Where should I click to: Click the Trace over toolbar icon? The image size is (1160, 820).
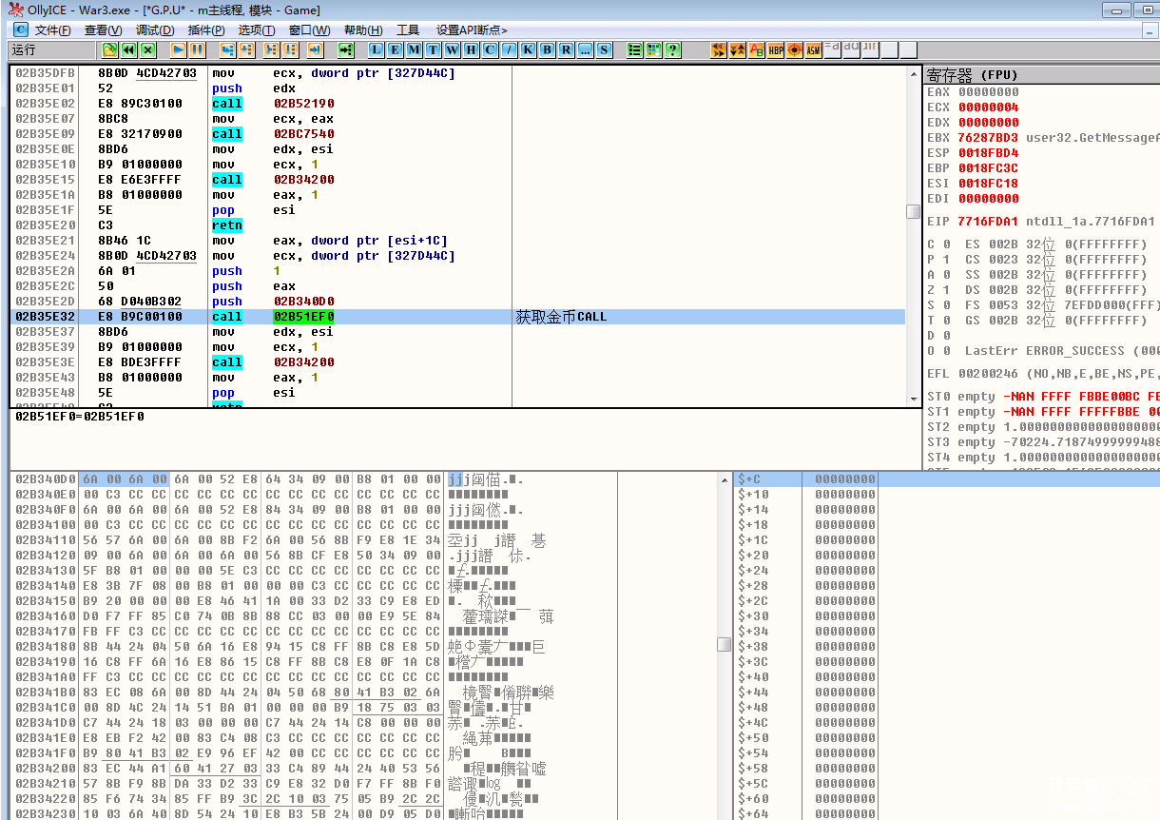[291, 49]
